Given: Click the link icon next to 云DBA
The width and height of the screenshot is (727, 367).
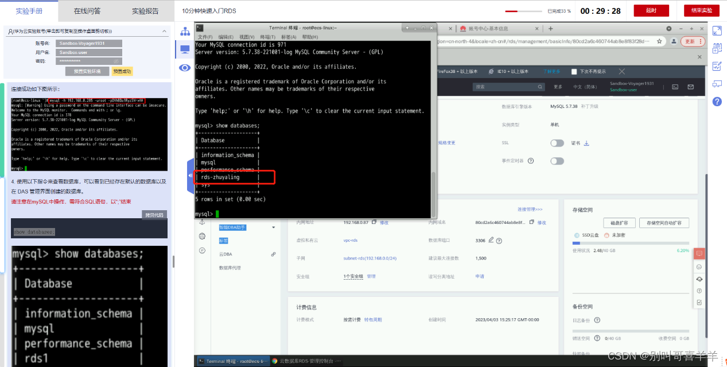Looking at the screenshot, I should pos(273,254).
